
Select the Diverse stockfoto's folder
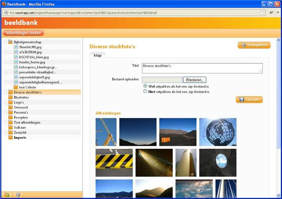coord(28,92)
